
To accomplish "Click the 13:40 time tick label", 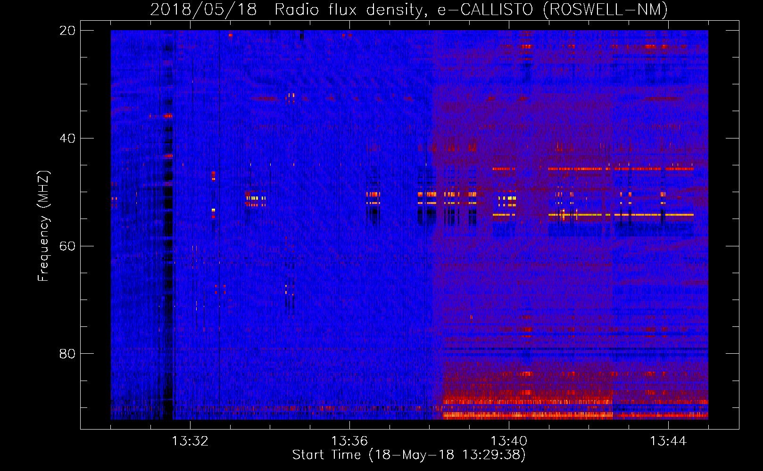I will tap(509, 441).
